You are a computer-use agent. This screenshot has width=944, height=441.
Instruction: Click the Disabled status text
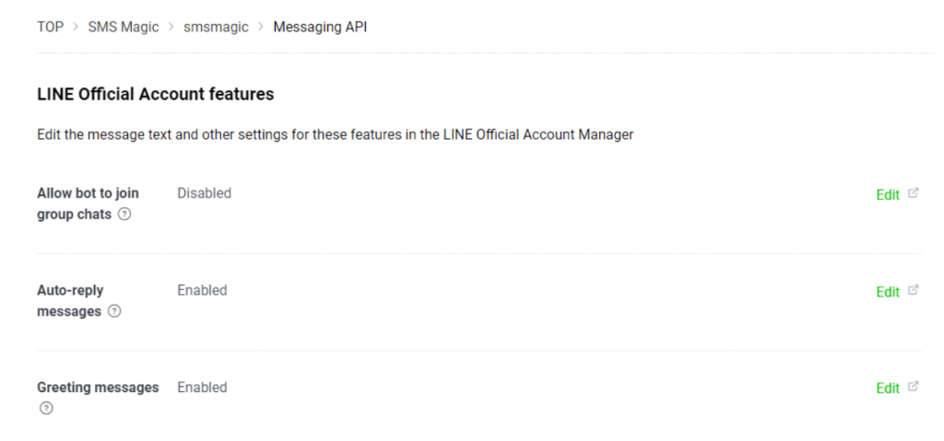204,193
